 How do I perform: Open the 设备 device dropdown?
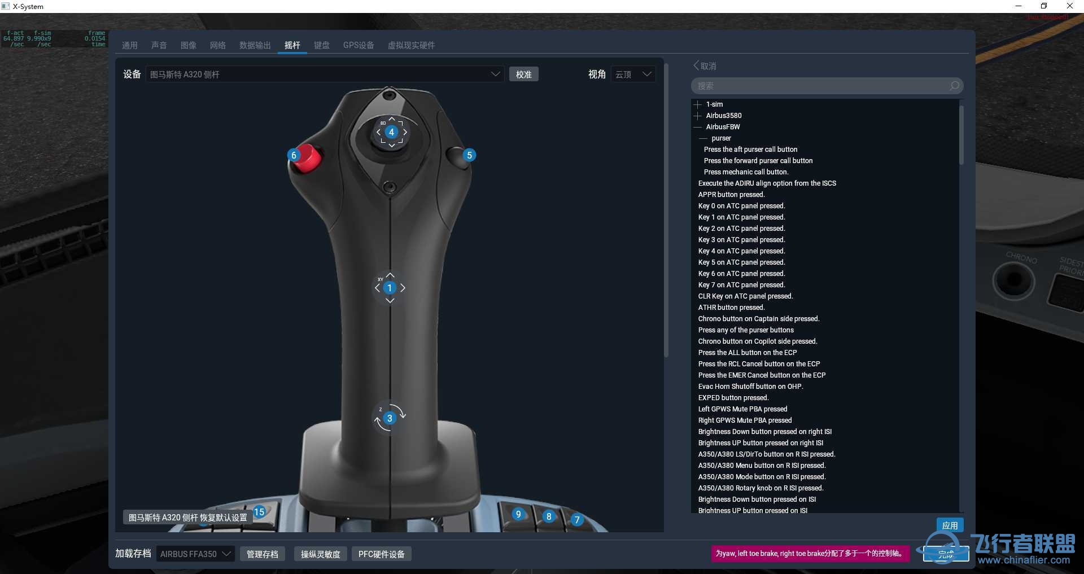point(325,75)
